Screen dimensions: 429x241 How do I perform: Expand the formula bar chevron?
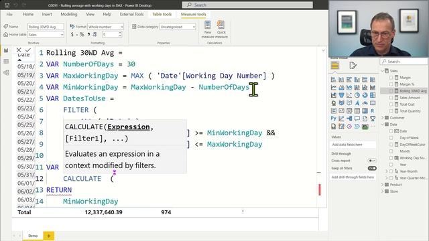323,50
